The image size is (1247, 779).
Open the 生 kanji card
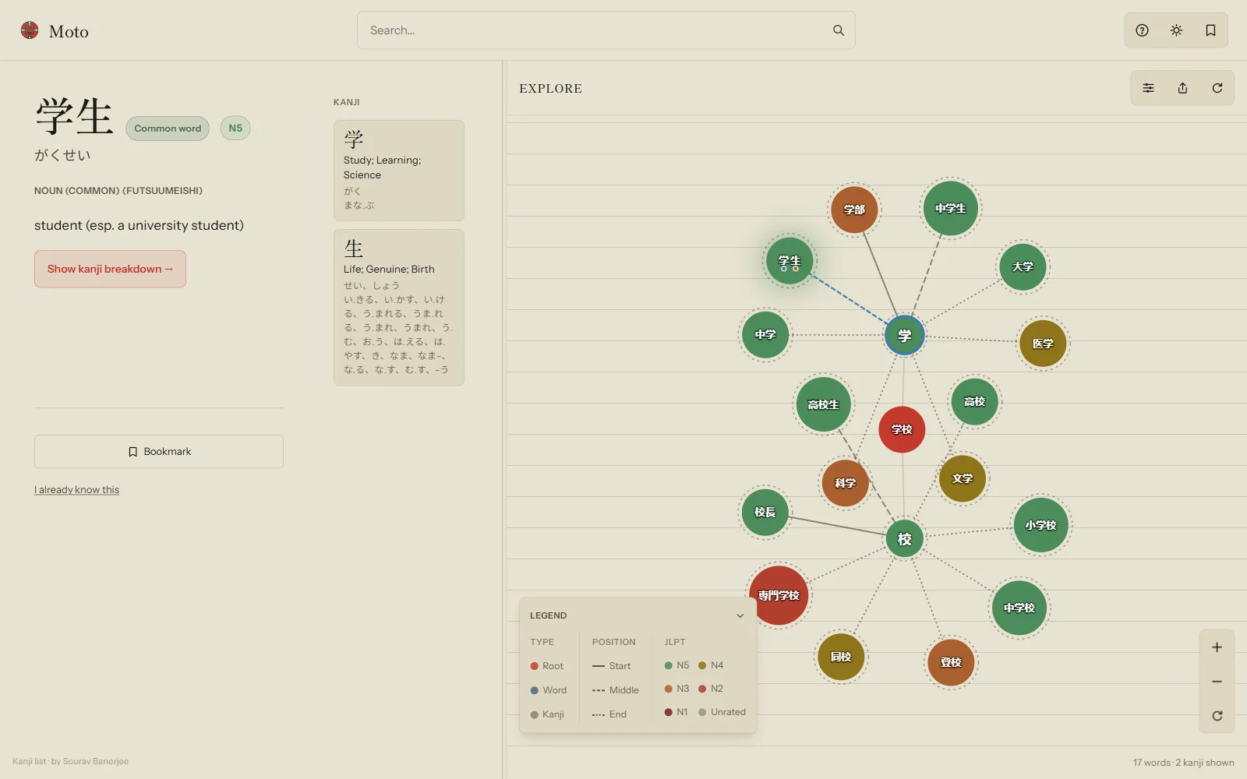(399, 307)
